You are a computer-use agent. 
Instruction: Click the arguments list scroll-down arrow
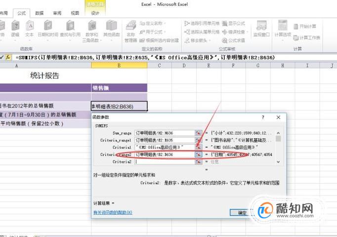(x=278, y=162)
